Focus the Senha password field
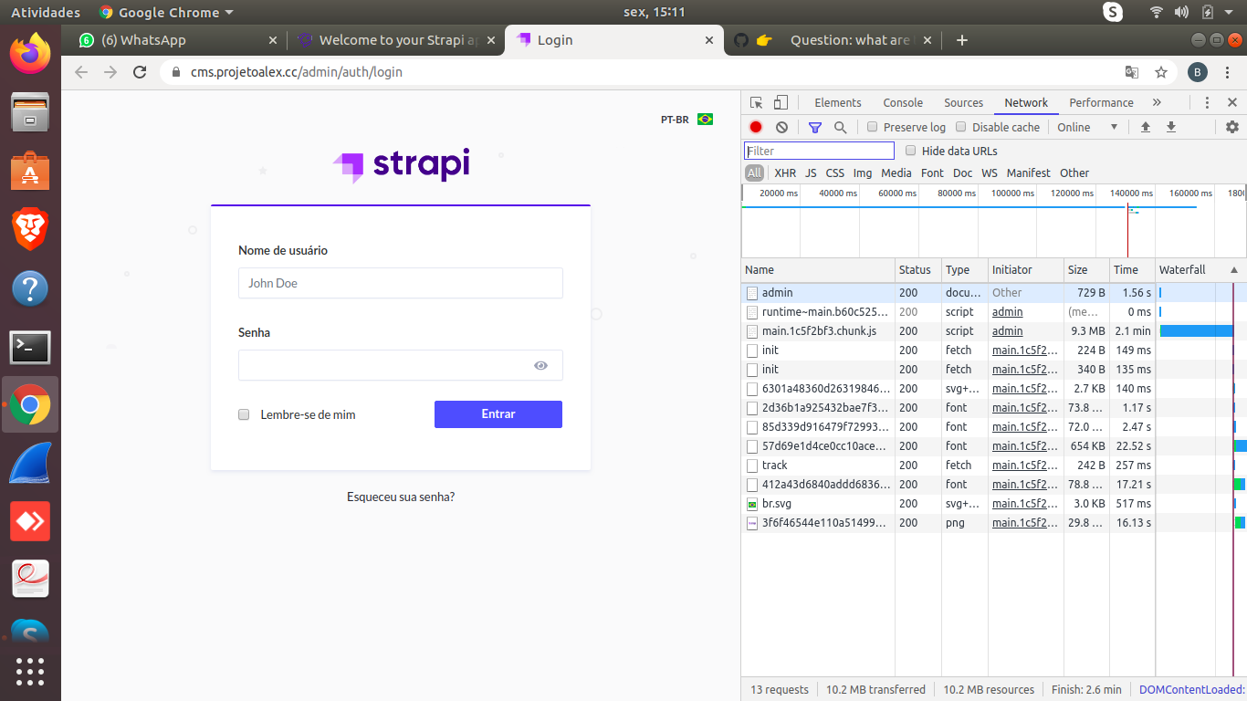 401,365
